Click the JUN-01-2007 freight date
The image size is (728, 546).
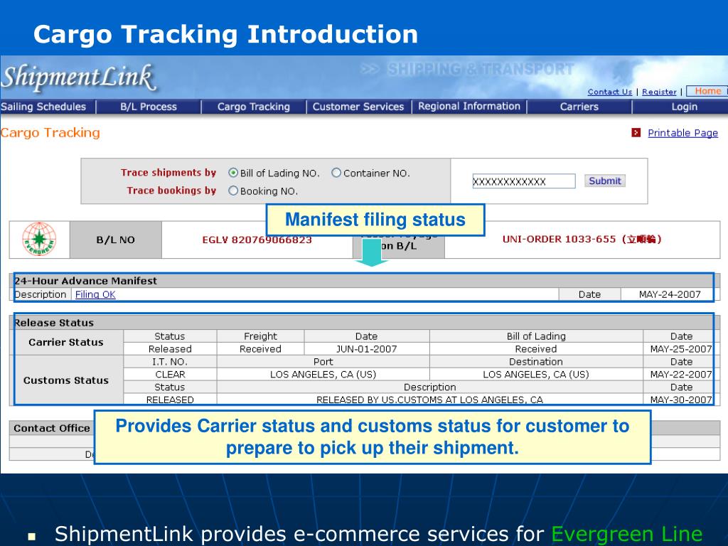[x=367, y=349]
